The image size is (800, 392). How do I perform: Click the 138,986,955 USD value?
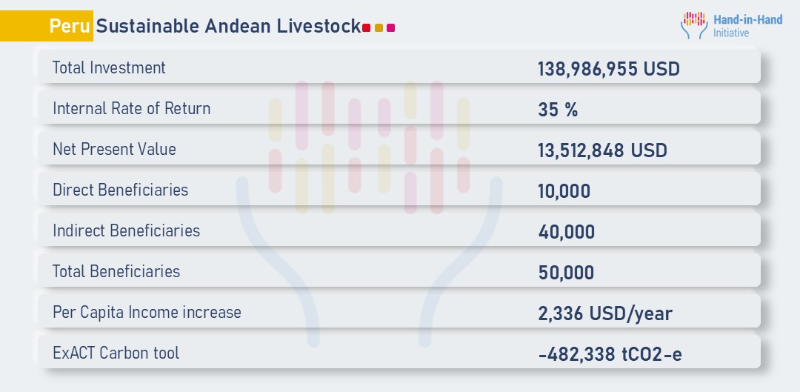[609, 70]
